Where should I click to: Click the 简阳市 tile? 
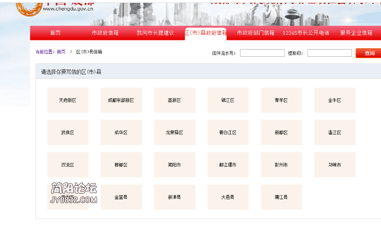[x=174, y=164]
